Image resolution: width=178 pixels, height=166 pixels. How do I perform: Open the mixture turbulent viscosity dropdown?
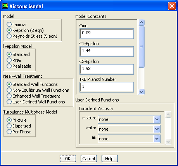157,119
